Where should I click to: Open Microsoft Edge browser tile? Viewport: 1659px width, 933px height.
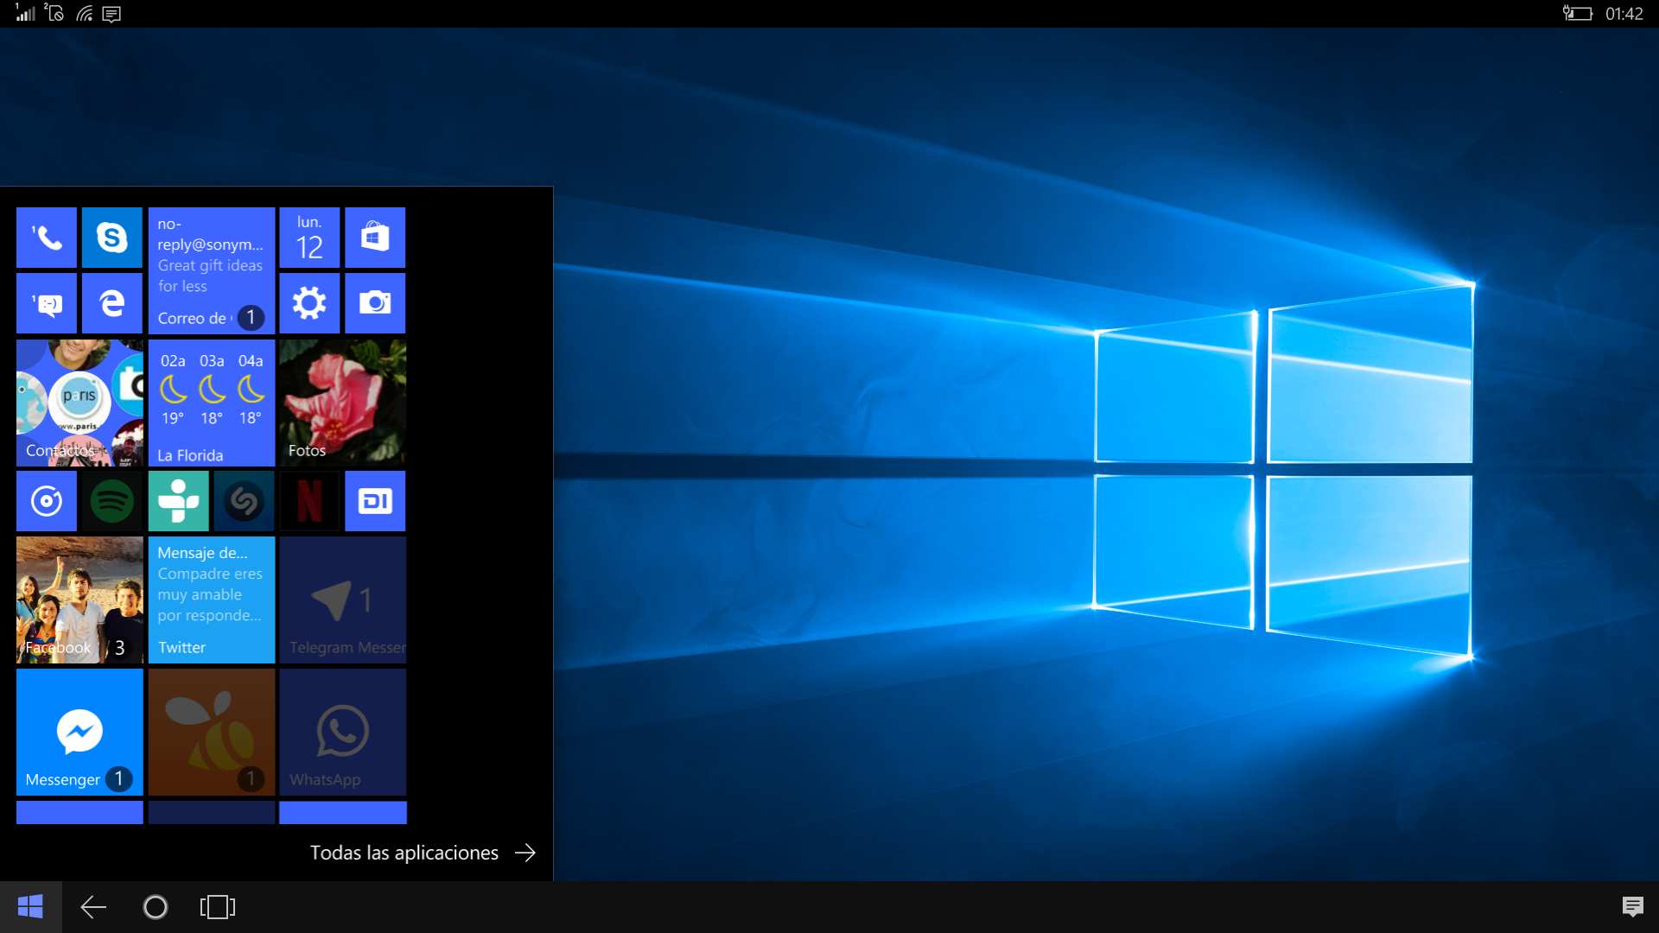point(112,303)
